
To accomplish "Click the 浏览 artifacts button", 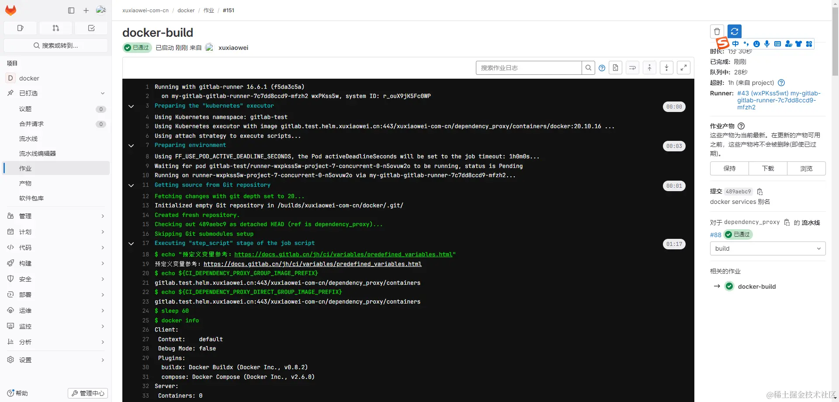I will [806, 168].
